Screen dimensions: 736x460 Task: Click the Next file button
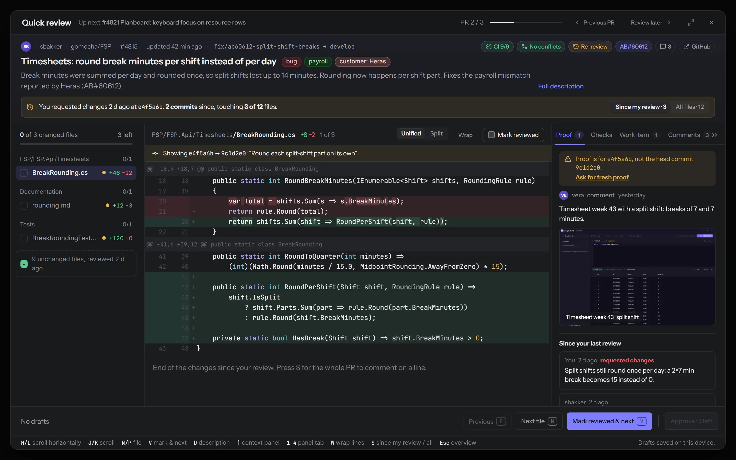[539, 421]
